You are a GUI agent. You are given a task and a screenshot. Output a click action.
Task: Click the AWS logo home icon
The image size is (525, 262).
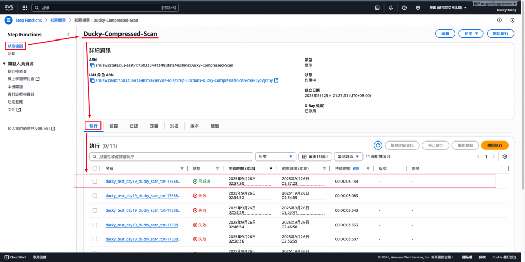pyautogui.click(x=9, y=7)
